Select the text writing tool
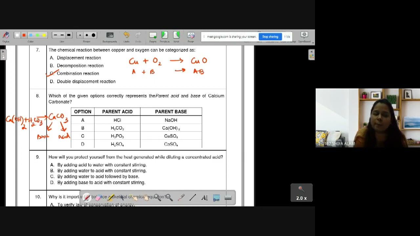420x236 pixels. (x=204, y=197)
